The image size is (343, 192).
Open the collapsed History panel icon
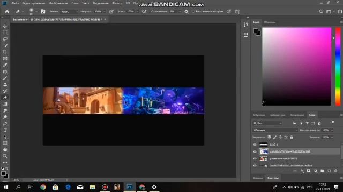pyautogui.click(x=245, y=25)
